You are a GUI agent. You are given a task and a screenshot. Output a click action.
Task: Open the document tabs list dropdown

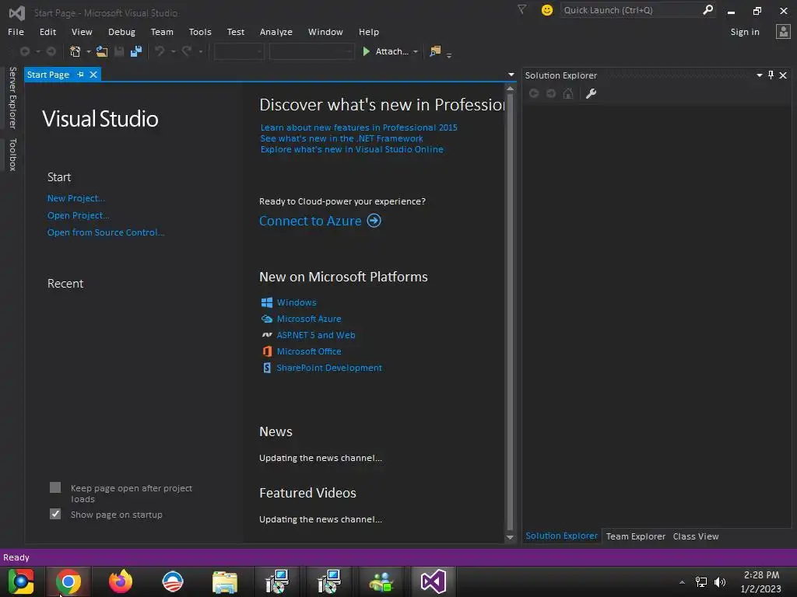tap(511, 75)
